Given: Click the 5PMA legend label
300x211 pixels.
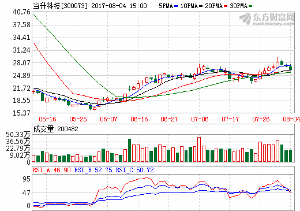Looking at the screenshot, I should (166, 6).
